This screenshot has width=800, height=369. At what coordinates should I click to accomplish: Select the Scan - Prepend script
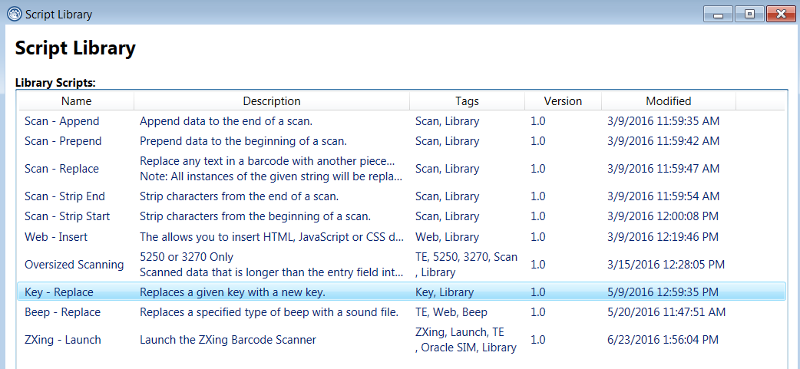[63, 141]
